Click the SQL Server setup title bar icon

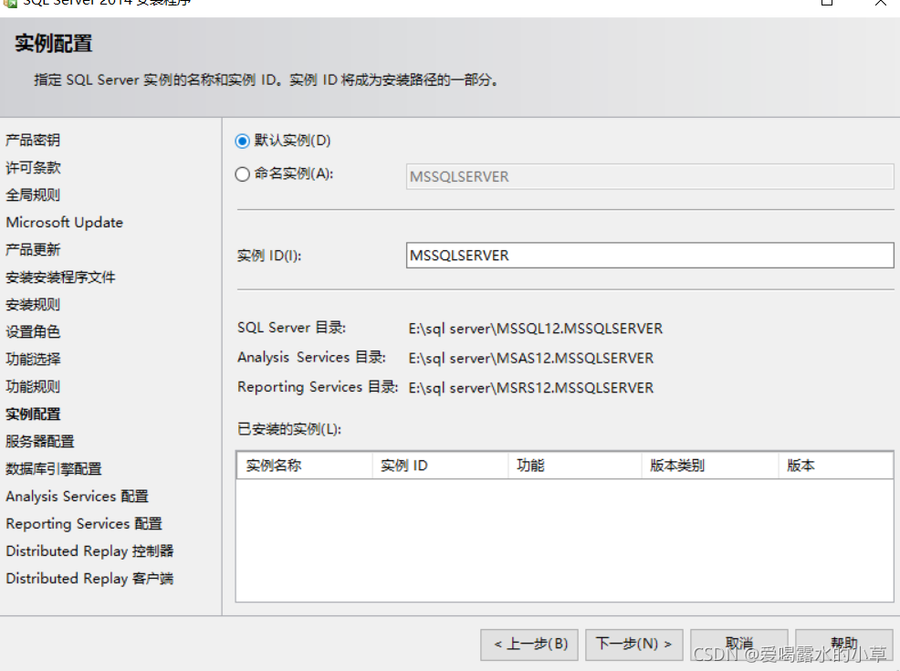click(x=10, y=3)
